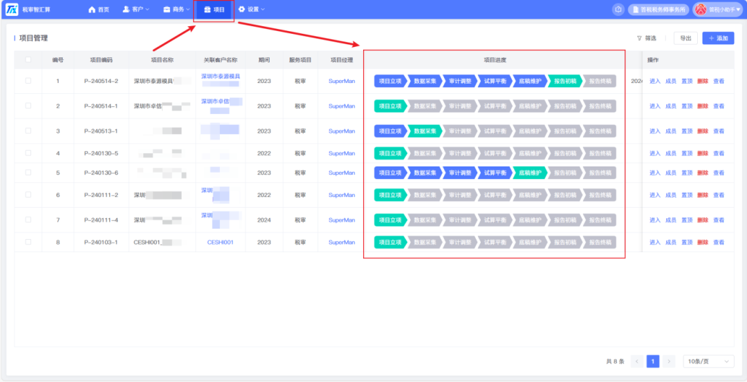This screenshot has height=382, width=747.
Task: Click 试算平衡 step in row P-240514-2
Action: coord(495,81)
